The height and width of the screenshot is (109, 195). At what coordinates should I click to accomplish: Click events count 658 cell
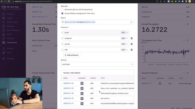pos(92,84)
